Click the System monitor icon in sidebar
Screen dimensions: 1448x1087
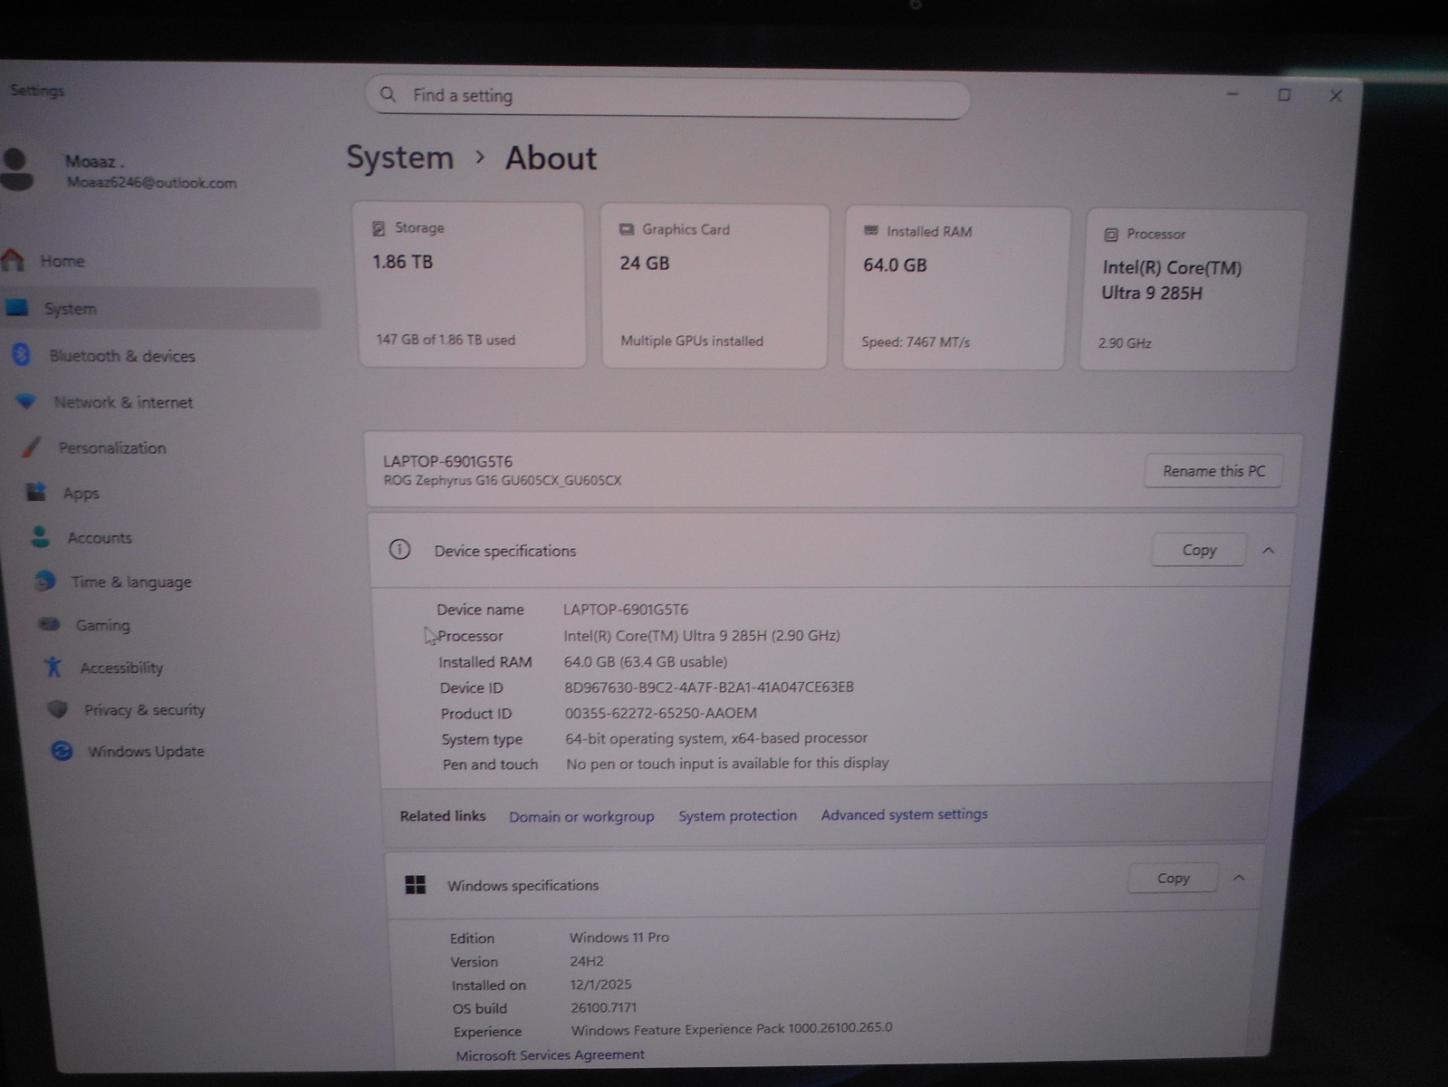(17, 308)
